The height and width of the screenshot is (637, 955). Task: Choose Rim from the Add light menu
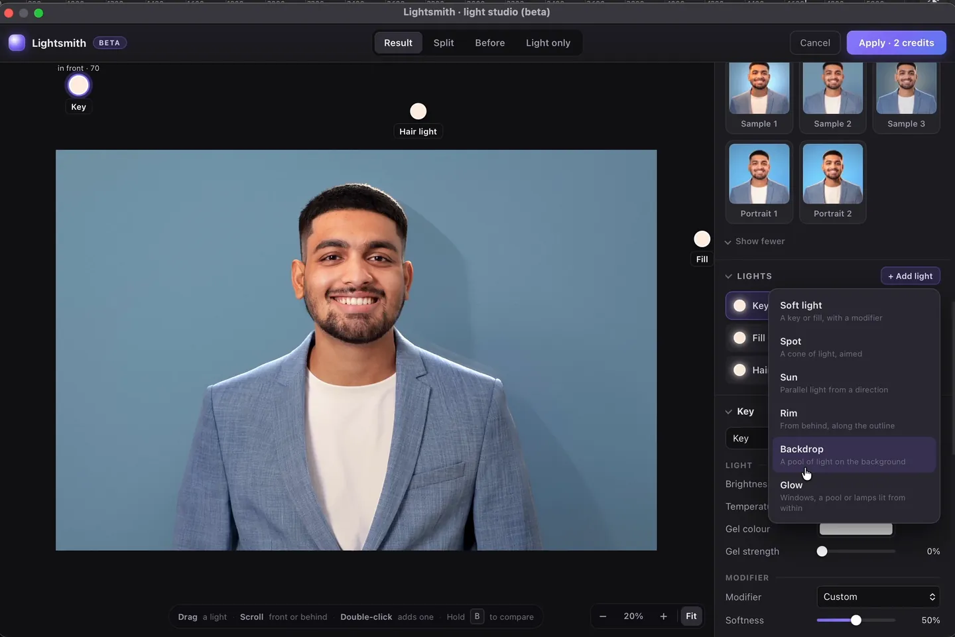(854, 418)
